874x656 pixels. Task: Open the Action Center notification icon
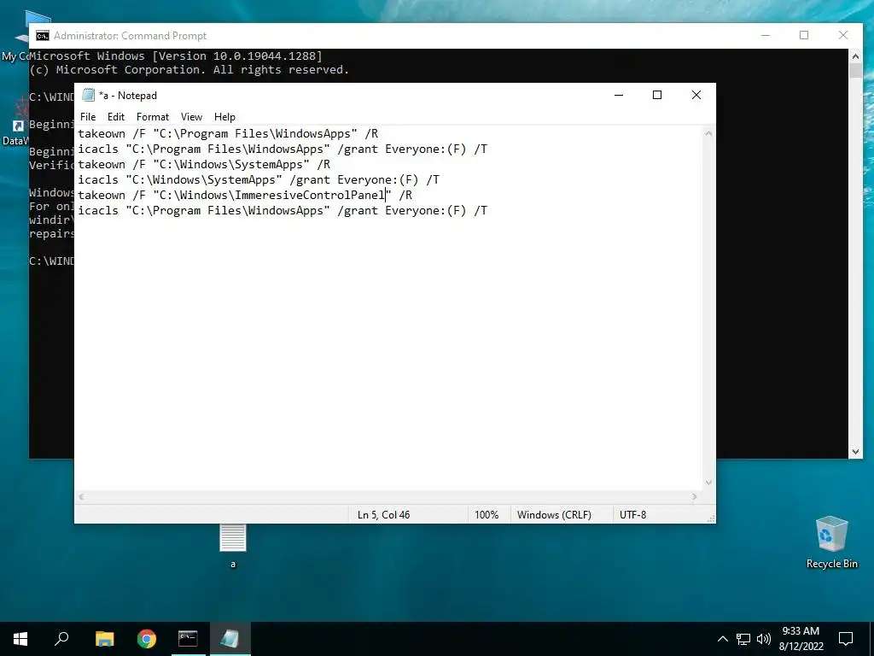pos(846,639)
